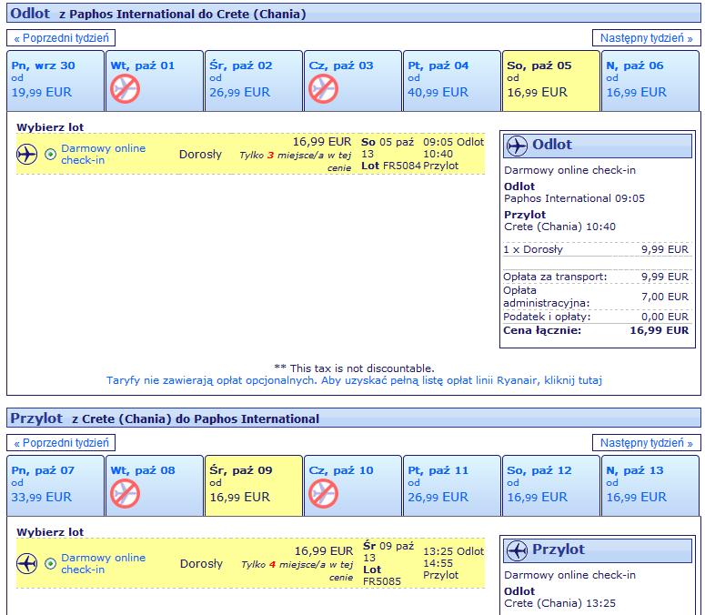Image resolution: width=705 pixels, height=615 pixels.
Task: Show the next week for the return flight
Action: pos(647,443)
